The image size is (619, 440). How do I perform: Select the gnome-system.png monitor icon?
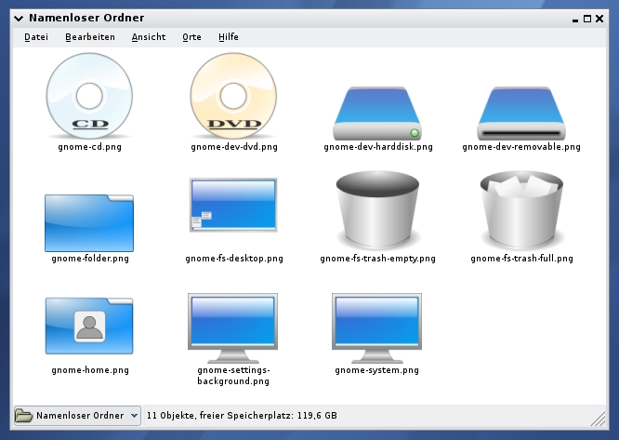[377, 328]
